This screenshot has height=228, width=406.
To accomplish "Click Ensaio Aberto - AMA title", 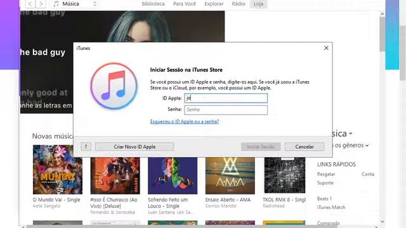I will click(228, 200).
